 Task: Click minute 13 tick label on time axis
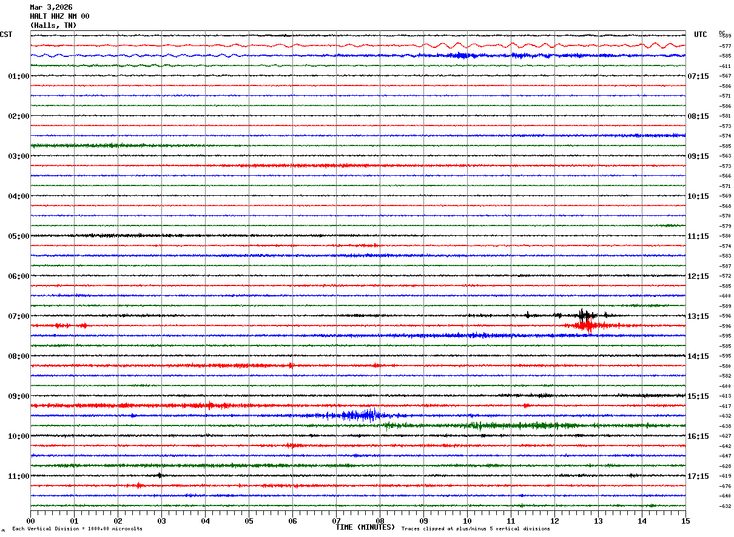(x=598, y=521)
